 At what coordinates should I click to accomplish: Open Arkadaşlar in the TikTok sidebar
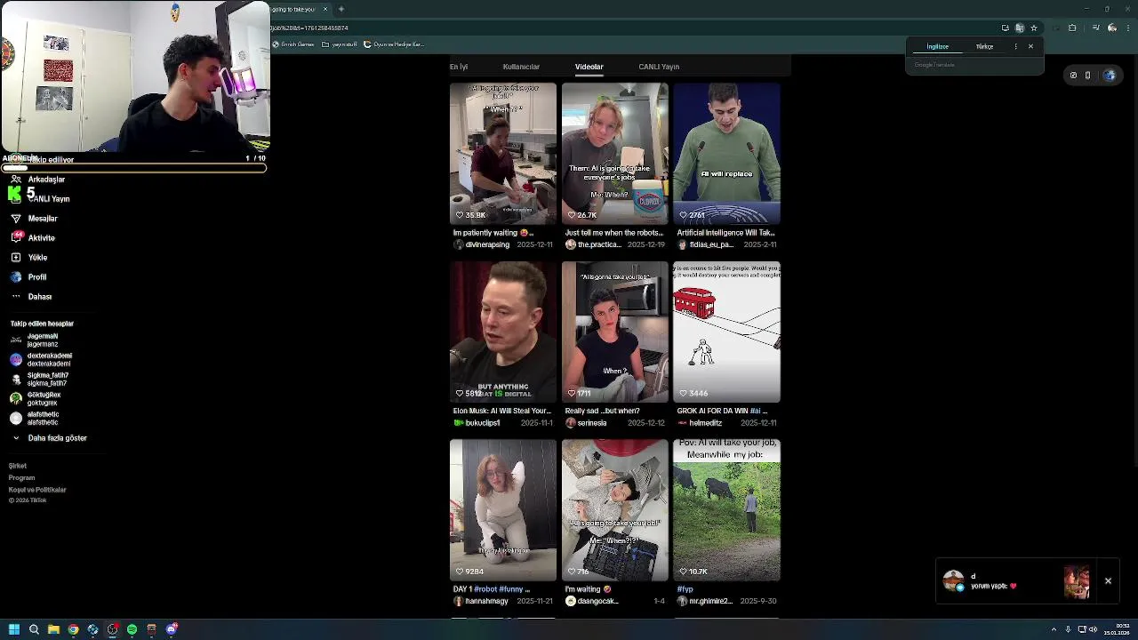(x=37, y=180)
